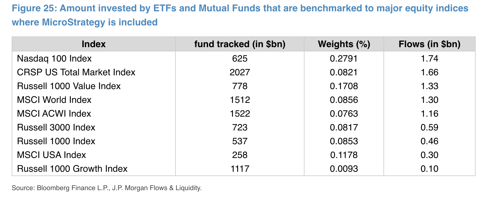This screenshot has height=199, width=483.
Task: Select the 0.2791 weight value
Action: (344, 58)
